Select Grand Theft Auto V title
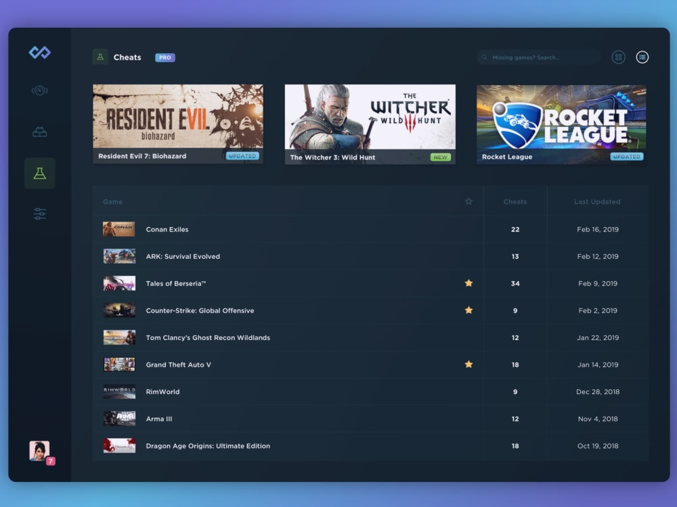 178,365
